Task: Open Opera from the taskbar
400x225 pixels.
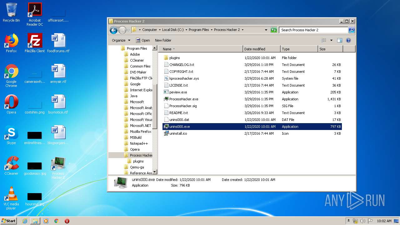Action: pos(67,221)
